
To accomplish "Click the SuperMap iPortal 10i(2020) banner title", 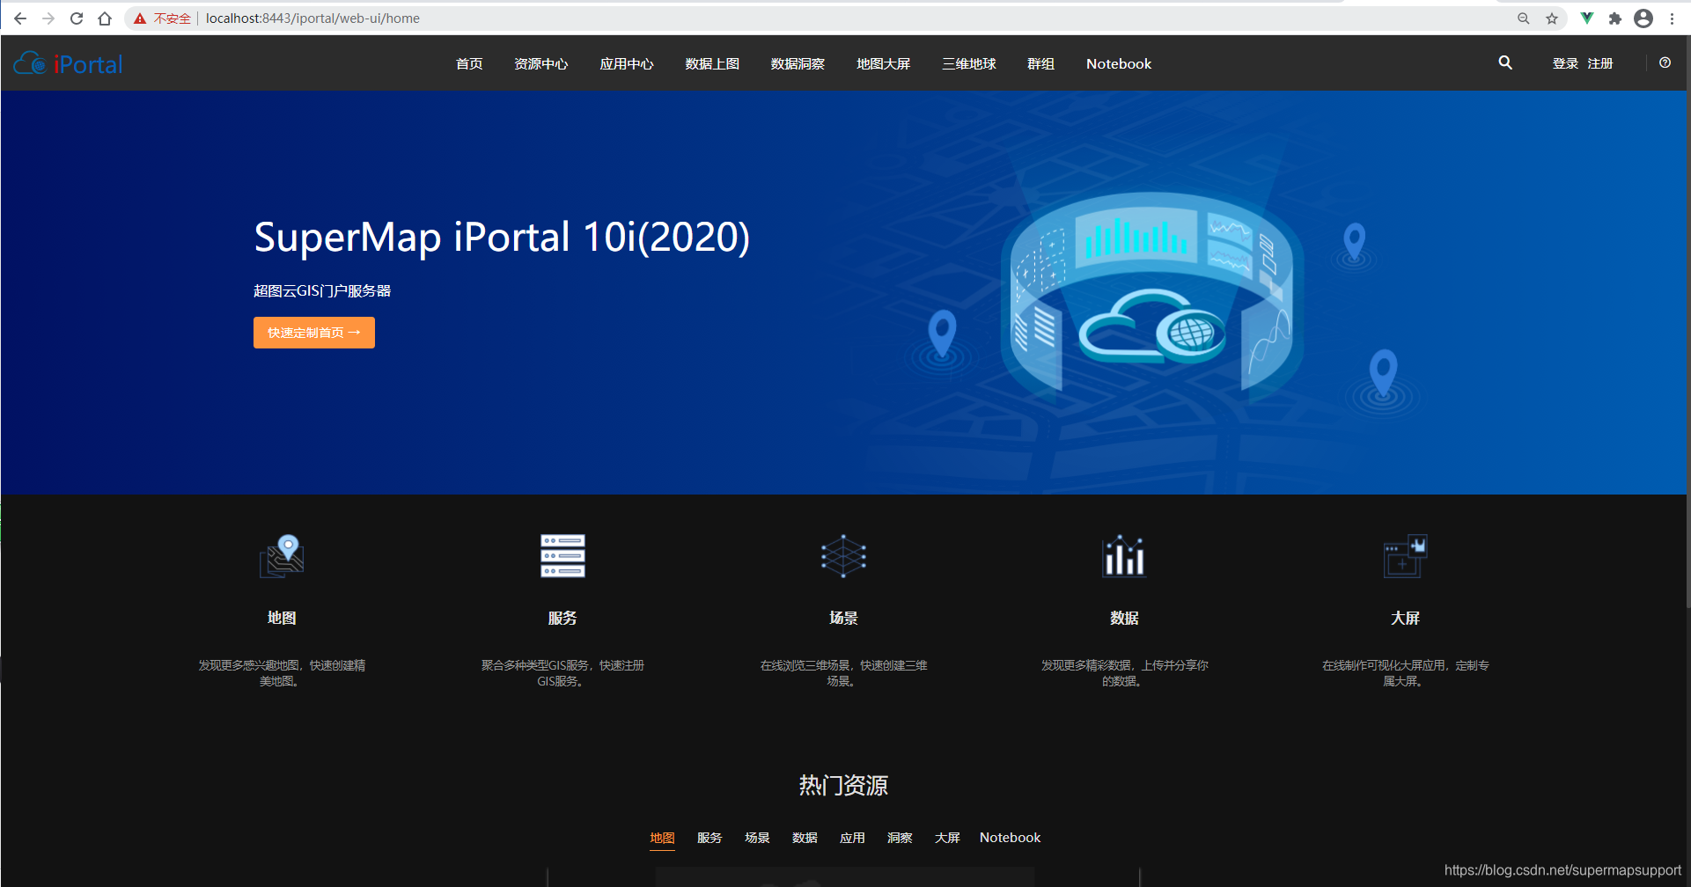I will pyautogui.click(x=502, y=238).
